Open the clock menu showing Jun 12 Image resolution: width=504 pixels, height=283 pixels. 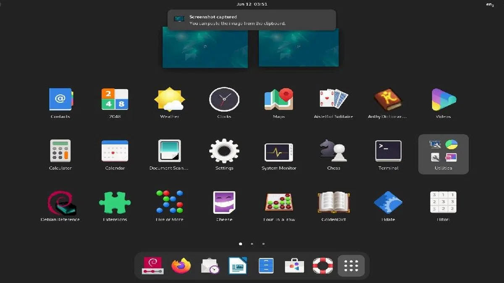[x=252, y=4]
